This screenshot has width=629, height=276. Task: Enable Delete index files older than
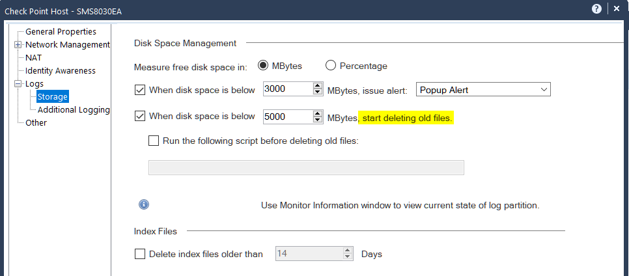140,254
